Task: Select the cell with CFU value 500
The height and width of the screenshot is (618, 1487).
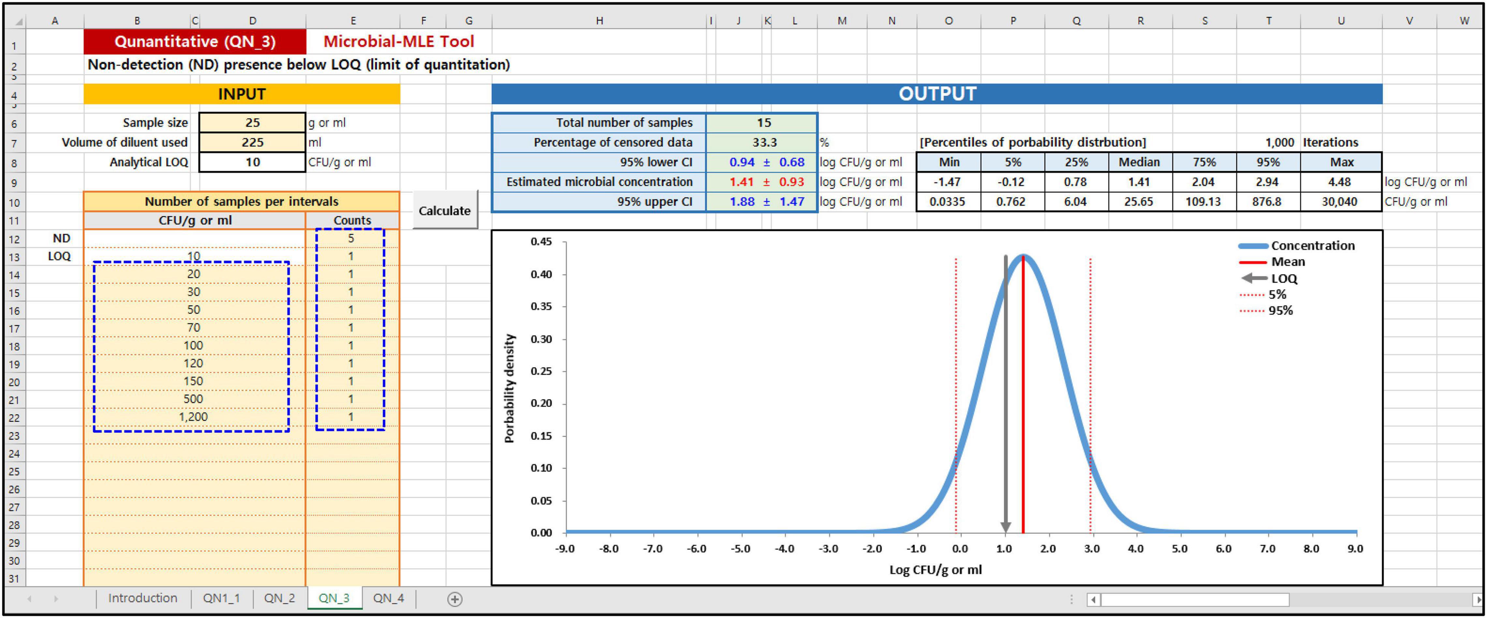Action: coord(194,399)
